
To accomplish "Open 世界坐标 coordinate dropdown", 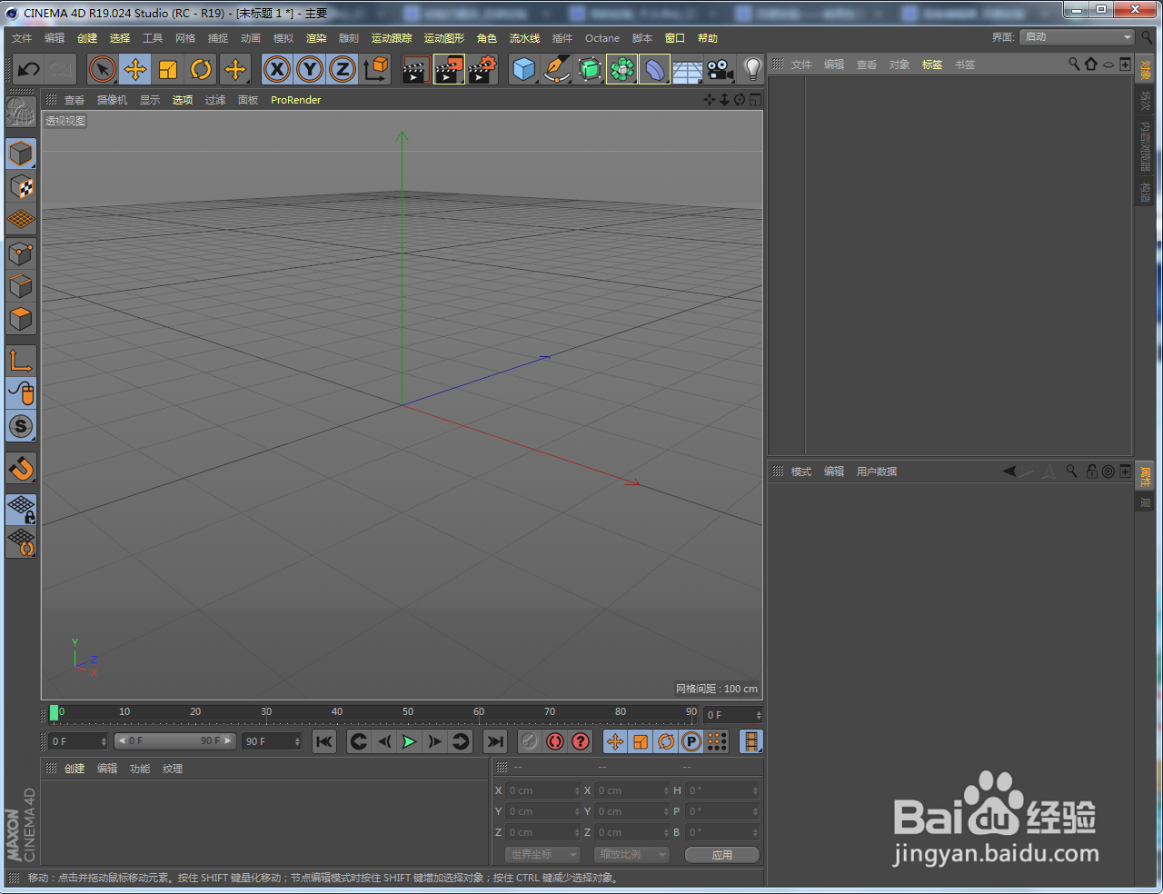I will 542,855.
